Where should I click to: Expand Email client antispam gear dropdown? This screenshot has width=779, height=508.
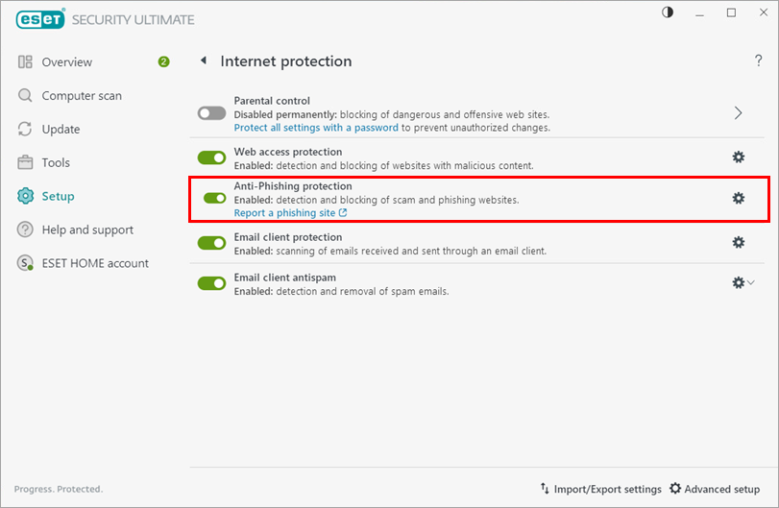(x=742, y=283)
